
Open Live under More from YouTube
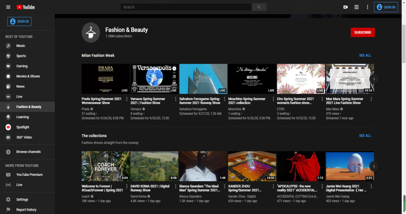(27, 185)
